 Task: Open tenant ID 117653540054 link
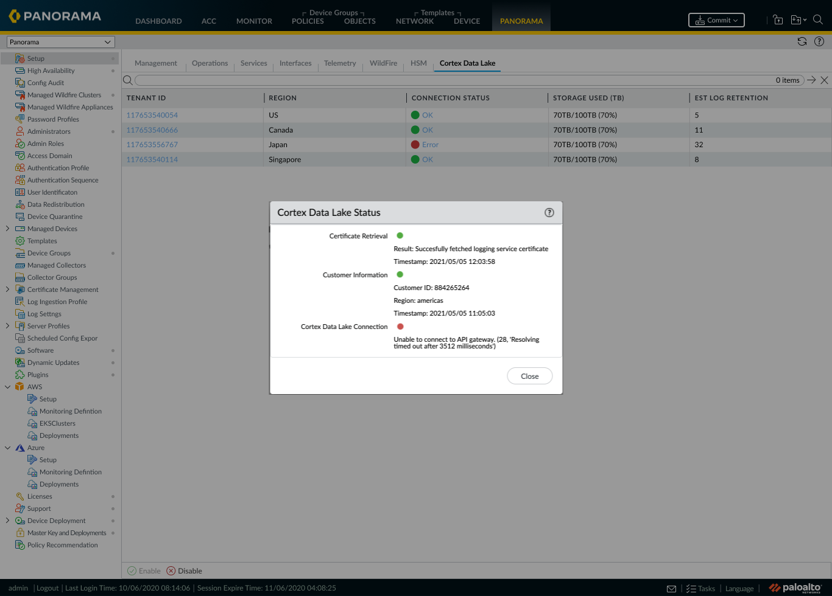(x=152, y=115)
